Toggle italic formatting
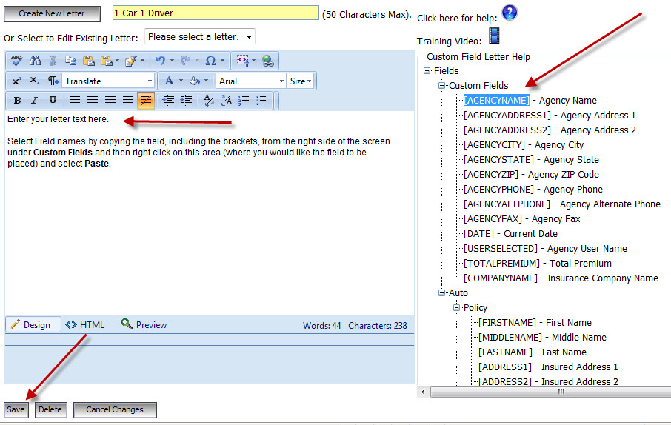 [x=34, y=101]
